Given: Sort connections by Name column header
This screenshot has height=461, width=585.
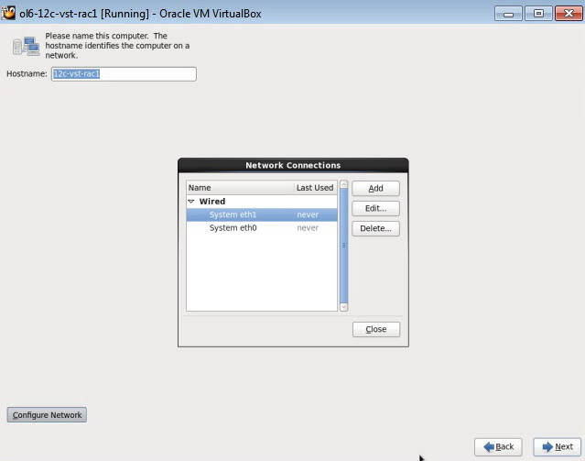Looking at the screenshot, I should tap(240, 188).
